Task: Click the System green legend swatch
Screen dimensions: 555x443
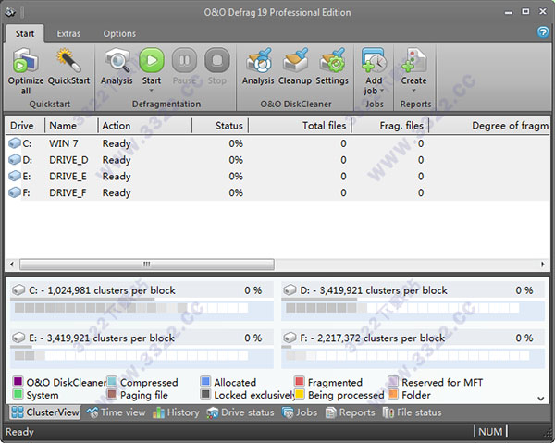Action: pyautogui.click(x=18, y=394)
